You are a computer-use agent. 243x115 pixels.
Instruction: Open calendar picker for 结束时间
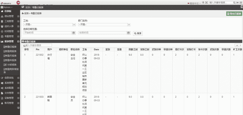128,33
